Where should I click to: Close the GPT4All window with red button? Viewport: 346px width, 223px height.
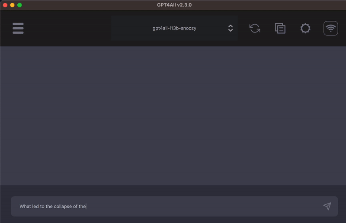point(5,5)
